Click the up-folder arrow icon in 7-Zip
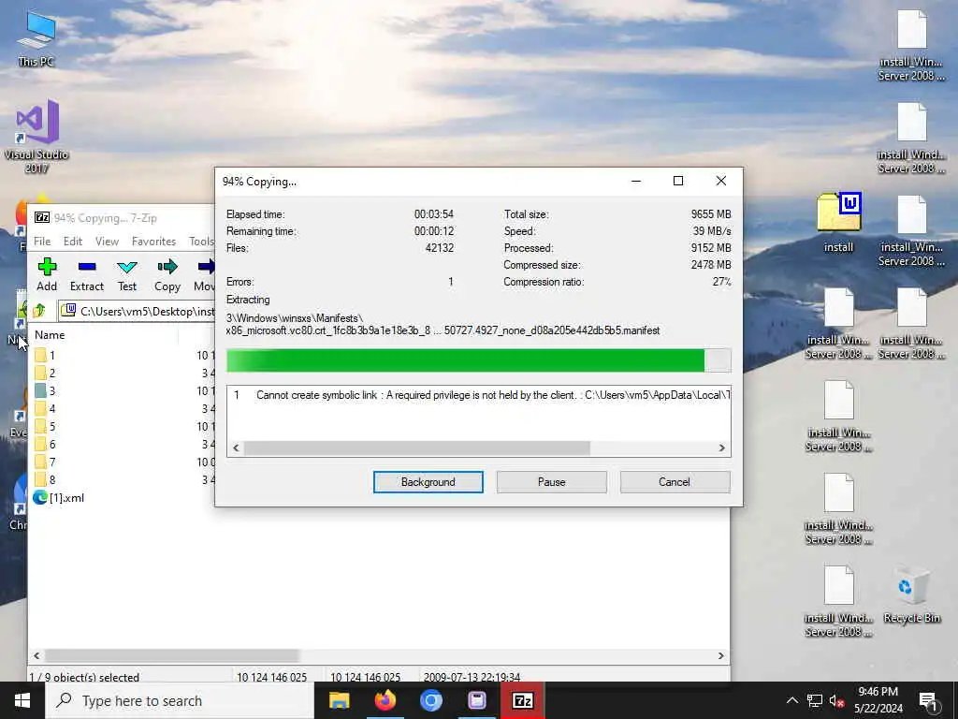The width and height of the screenshot is (958, 719). 39,311
